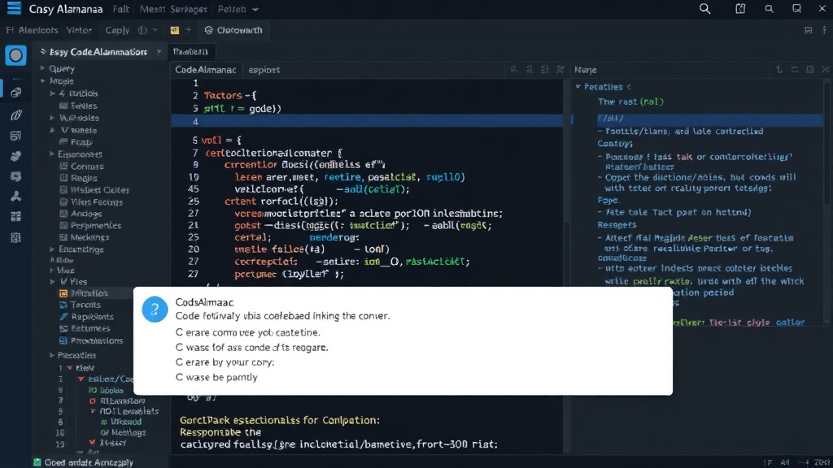The height and width of the screenshot is (468, 833).
Task: Click the yellow square toolbar icon
Action: (x=174, y=30)
